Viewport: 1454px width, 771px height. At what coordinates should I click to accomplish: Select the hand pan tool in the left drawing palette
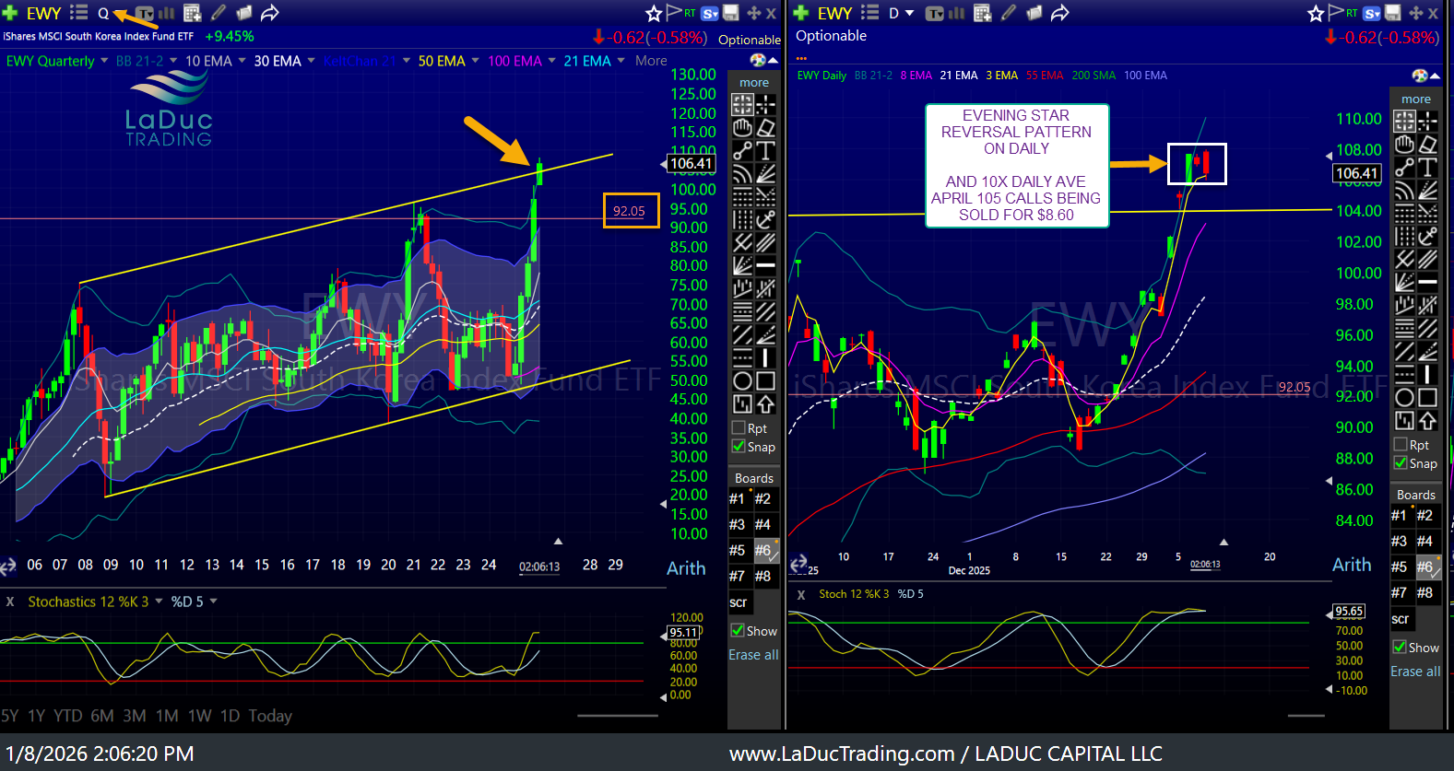[x=742, y=127]
